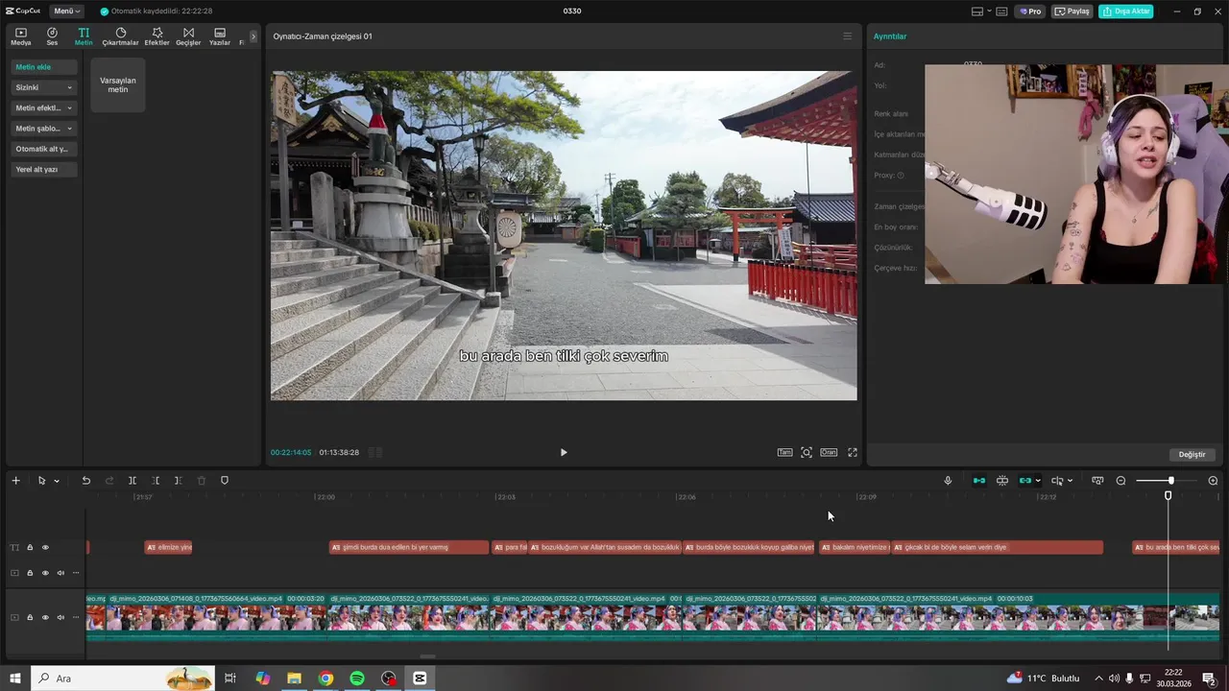Open middle track more options
Screen dimensions: 1229x691
(x=76, y=573)
